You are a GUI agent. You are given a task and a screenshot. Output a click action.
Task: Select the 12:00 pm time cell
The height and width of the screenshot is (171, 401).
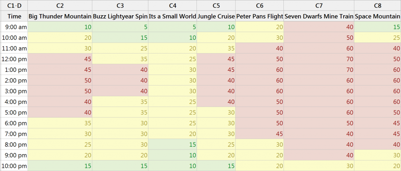(x=14, y=59)
